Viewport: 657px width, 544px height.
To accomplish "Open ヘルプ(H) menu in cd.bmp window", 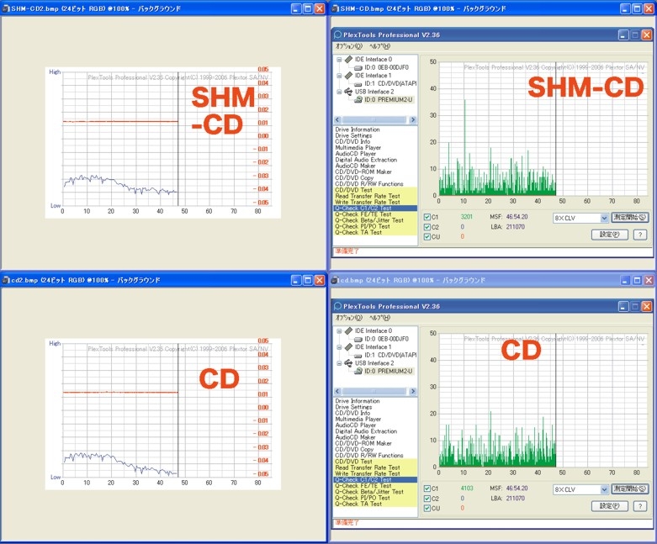I will coord(379,318).
